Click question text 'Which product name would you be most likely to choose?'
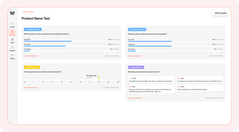 tap(46, 34)
